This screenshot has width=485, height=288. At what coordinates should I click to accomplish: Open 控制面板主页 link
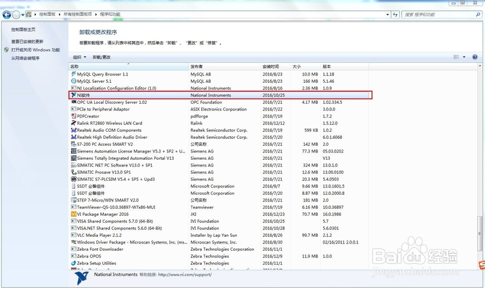tap(23, 30)
